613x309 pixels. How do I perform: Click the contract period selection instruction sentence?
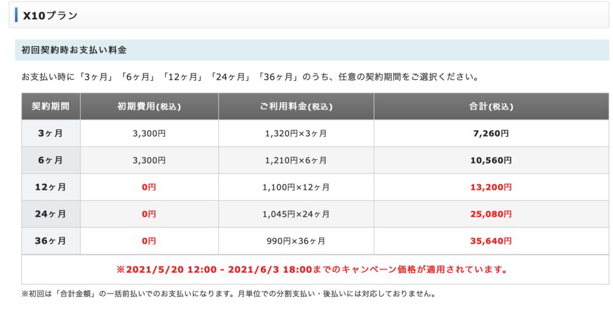click(250, 77)
